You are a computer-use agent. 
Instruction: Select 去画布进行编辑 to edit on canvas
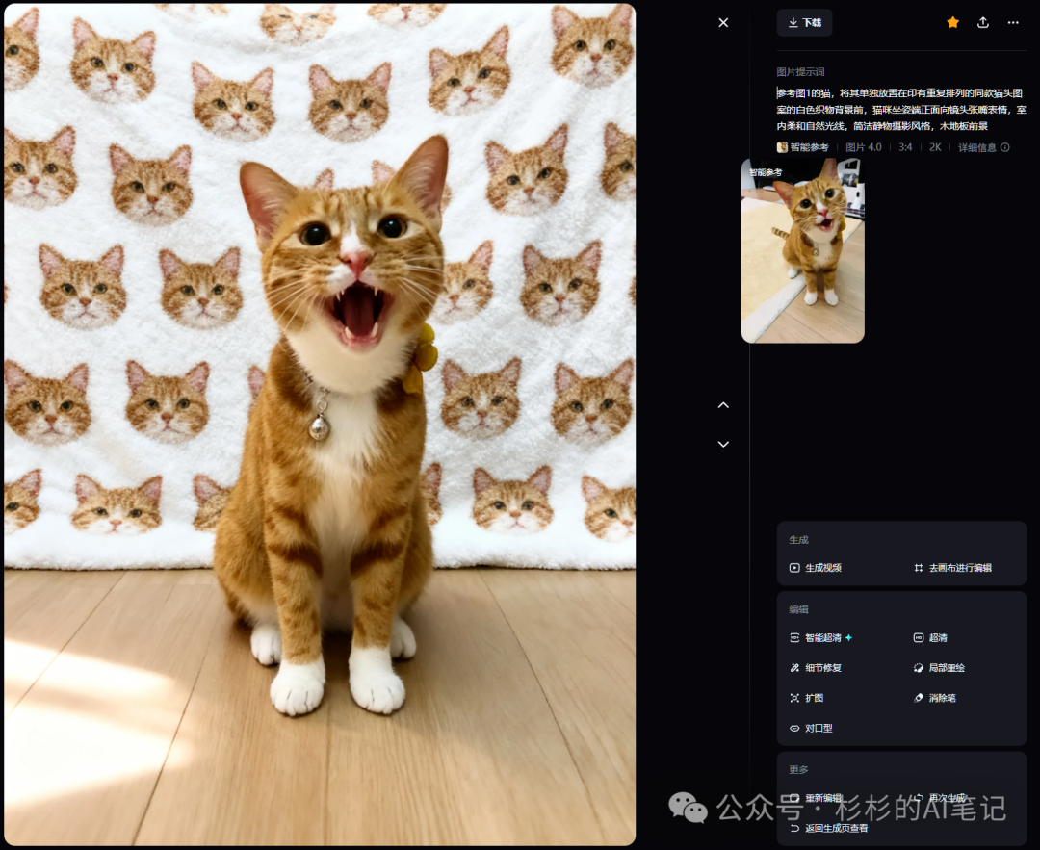point(952,568)
